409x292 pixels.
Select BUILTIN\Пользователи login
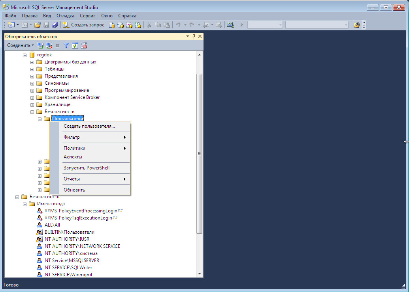(70, 232)
